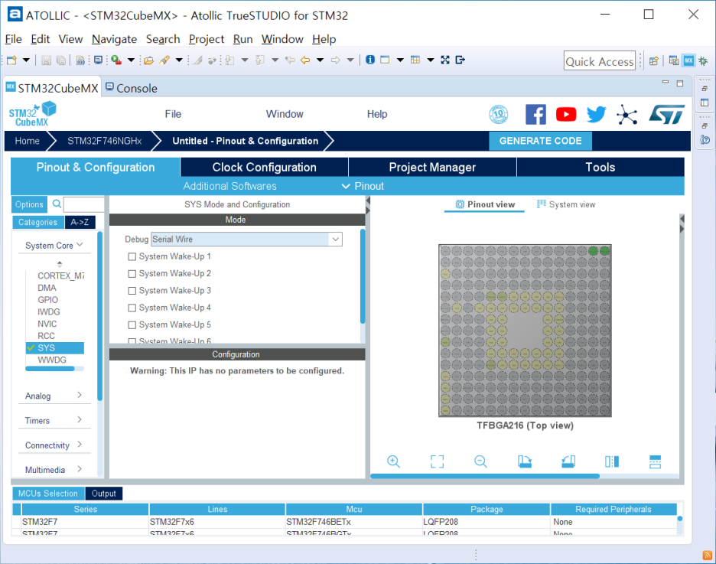Click the GENERATE CODE button
The width and height of the screenshot is (716, 564).
coord(540,141)
